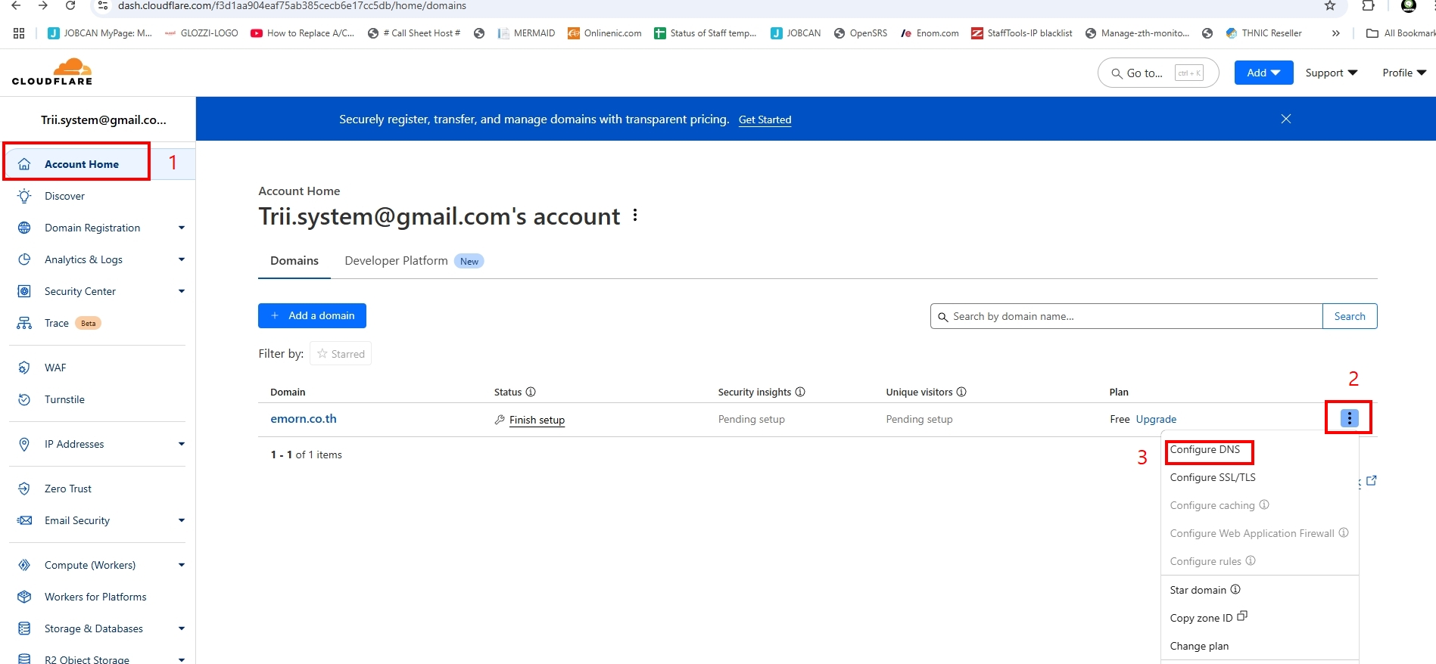Switch to the Developer Platform tab
This screenshot has width=1436, height=664.
[413, 261]
